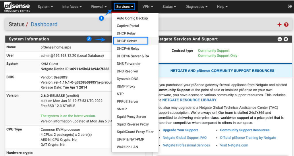Open Netgate Professional Services link

point(186,145)
